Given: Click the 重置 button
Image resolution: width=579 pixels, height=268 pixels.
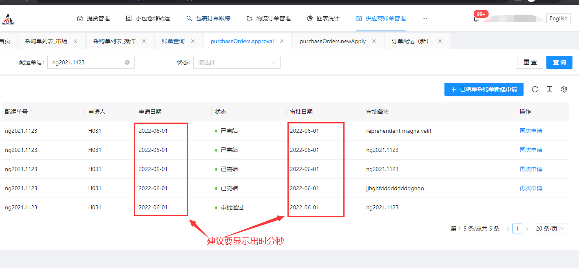Looking at the screenshot, I should (x=530, y=62).
